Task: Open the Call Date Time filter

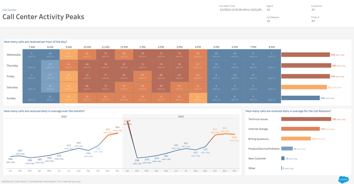Action: [241, 10]
